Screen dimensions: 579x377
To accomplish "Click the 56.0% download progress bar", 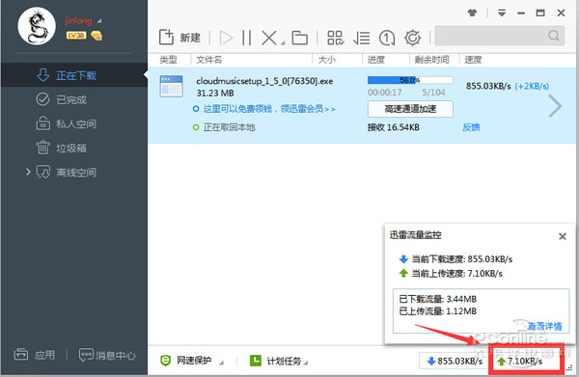I will 410,80.
